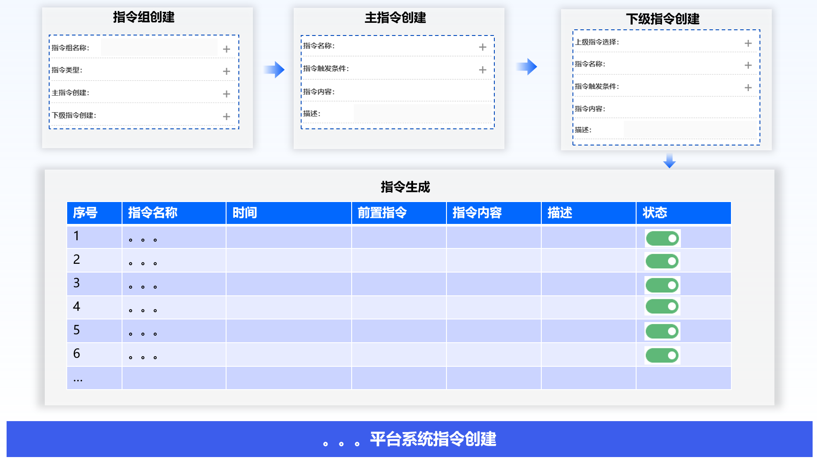Disable the status switch in row 3
The width and height of the screenshot is (817, 461).
click(662, 285)
